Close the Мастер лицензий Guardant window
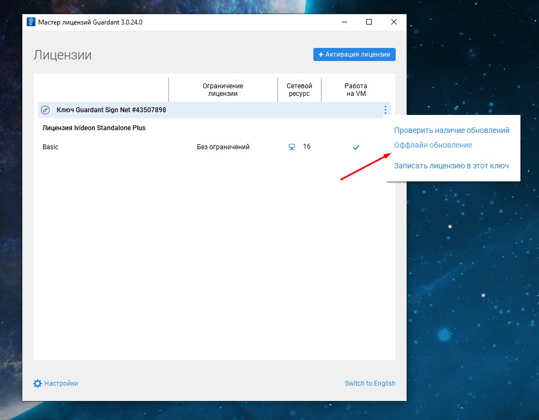Viewport: 539px width, 420px height. tap(394, 22)
